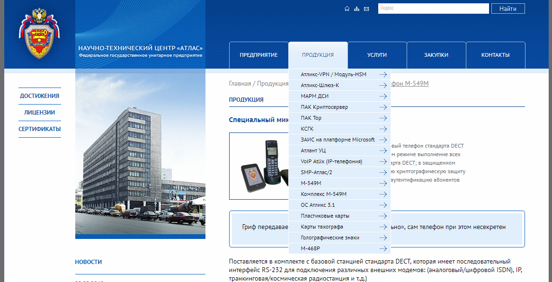Screen dimensions: 552x282
Task: Click the Найти search button
Action: (x=508, y=9)
